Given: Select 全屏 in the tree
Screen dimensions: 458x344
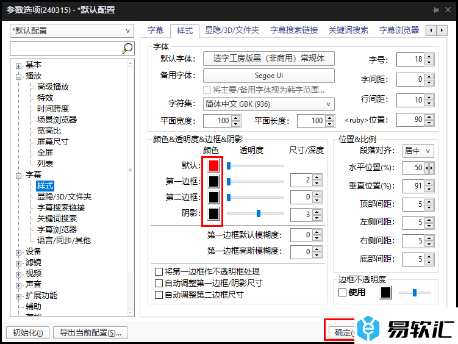Looking at the screenshot, I should point(45,152).
